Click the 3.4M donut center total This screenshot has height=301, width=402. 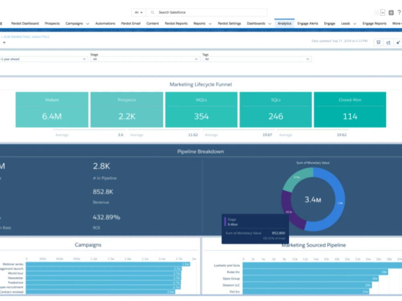pos(313,199)
